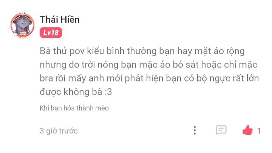Tap the purple-haired character inside the avatar
This screenshot has width=272, height=153.
pyautogui.click(x=23, y=25)
